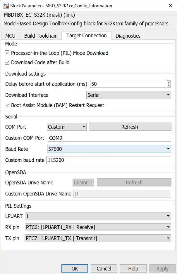Expand the LPUART number dropdown
177x274 pixels.
click(x=98, y=216)
